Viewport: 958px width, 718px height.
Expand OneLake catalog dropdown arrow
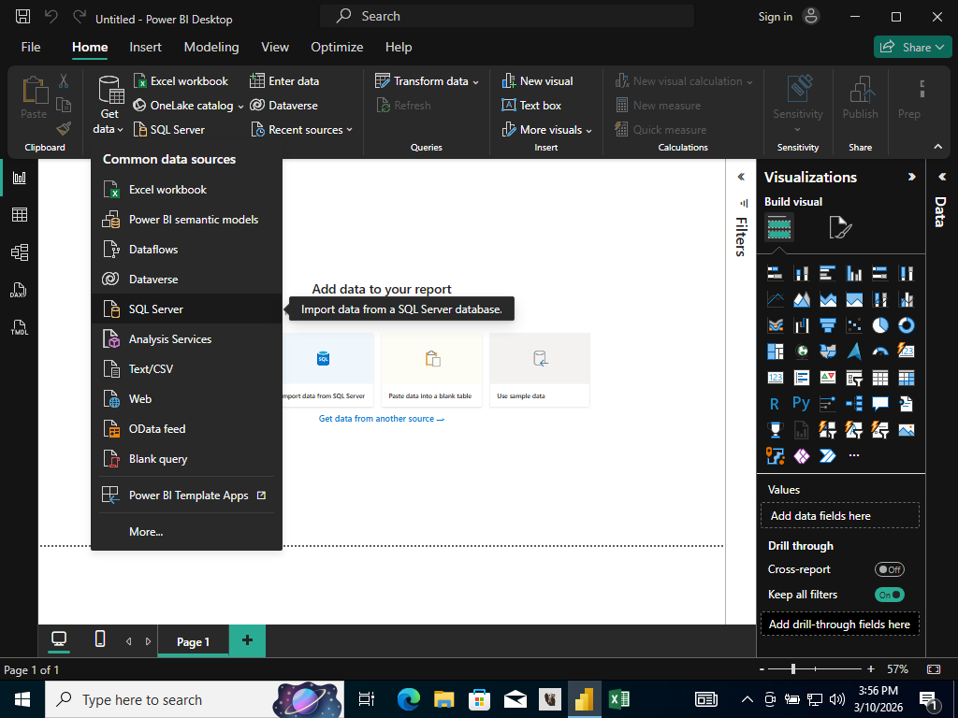240,107
